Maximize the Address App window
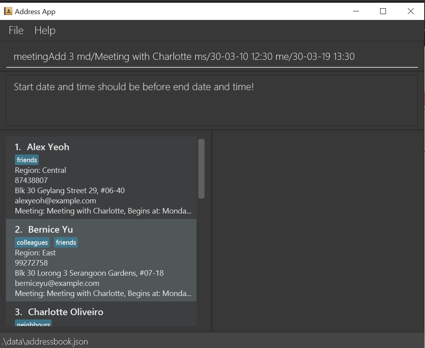Image resolution: width=425 pixels, height=348 pixels. tap(383, 11)
